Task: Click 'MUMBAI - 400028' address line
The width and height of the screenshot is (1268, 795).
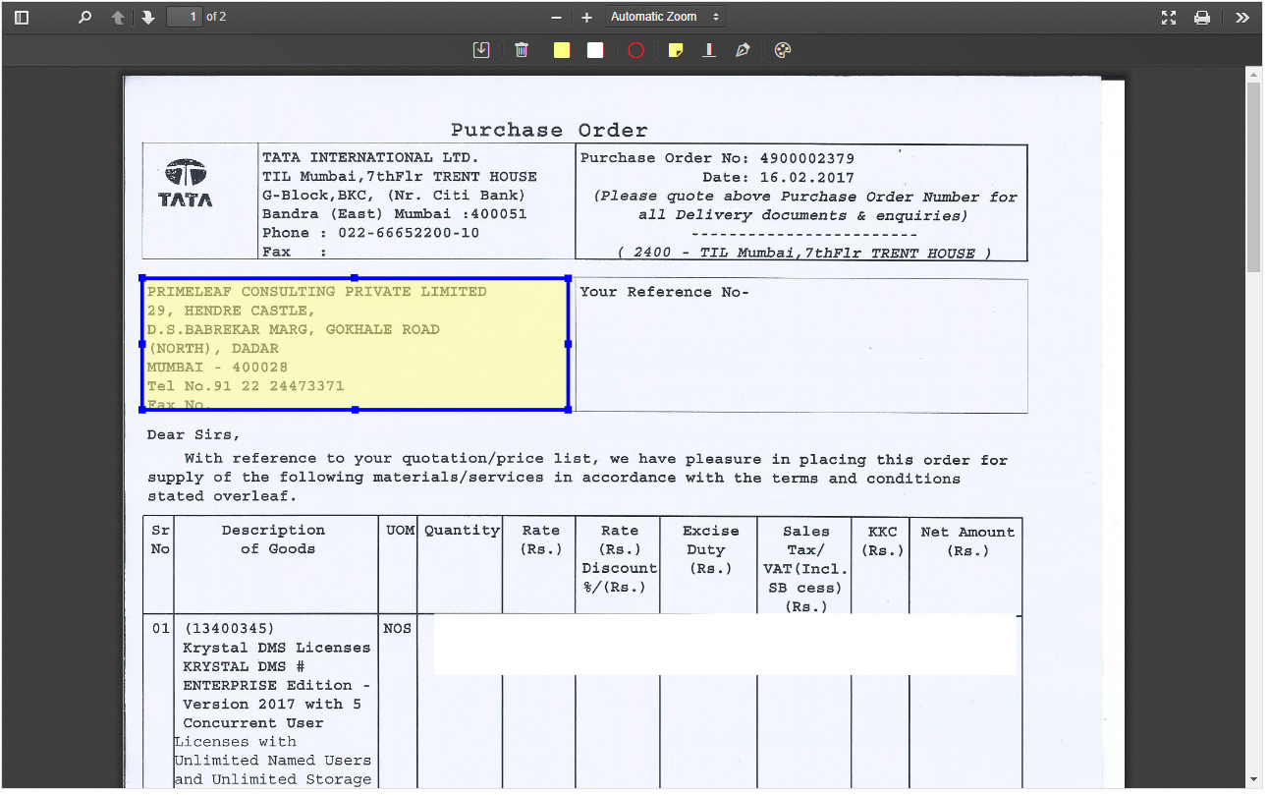Action: [217, 368]
